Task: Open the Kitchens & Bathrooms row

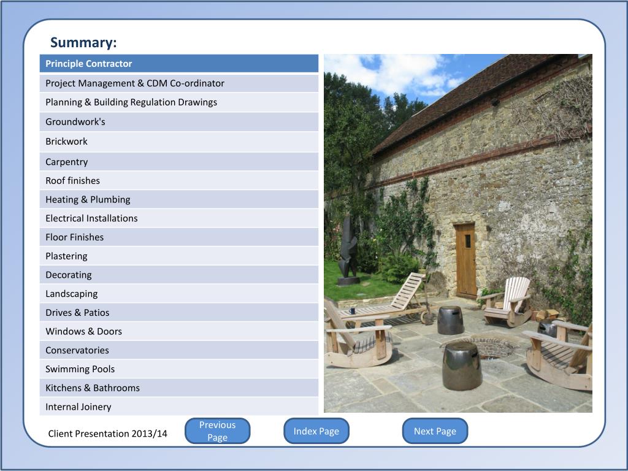Action: click(179, 388)
